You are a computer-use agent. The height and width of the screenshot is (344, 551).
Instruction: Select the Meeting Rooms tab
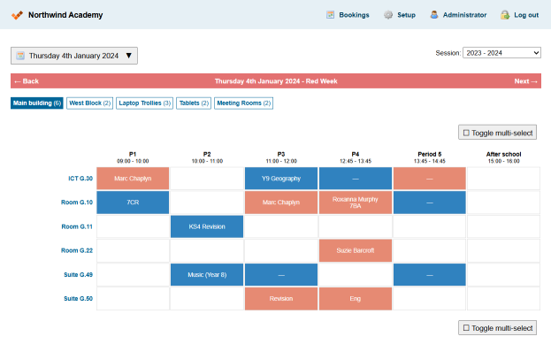pyautogui.click(x=243, y=103)
